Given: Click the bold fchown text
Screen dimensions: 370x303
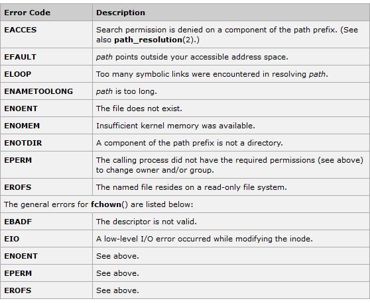Looking at the screenshot, I should pyautogui.click(x=106, y=204).
